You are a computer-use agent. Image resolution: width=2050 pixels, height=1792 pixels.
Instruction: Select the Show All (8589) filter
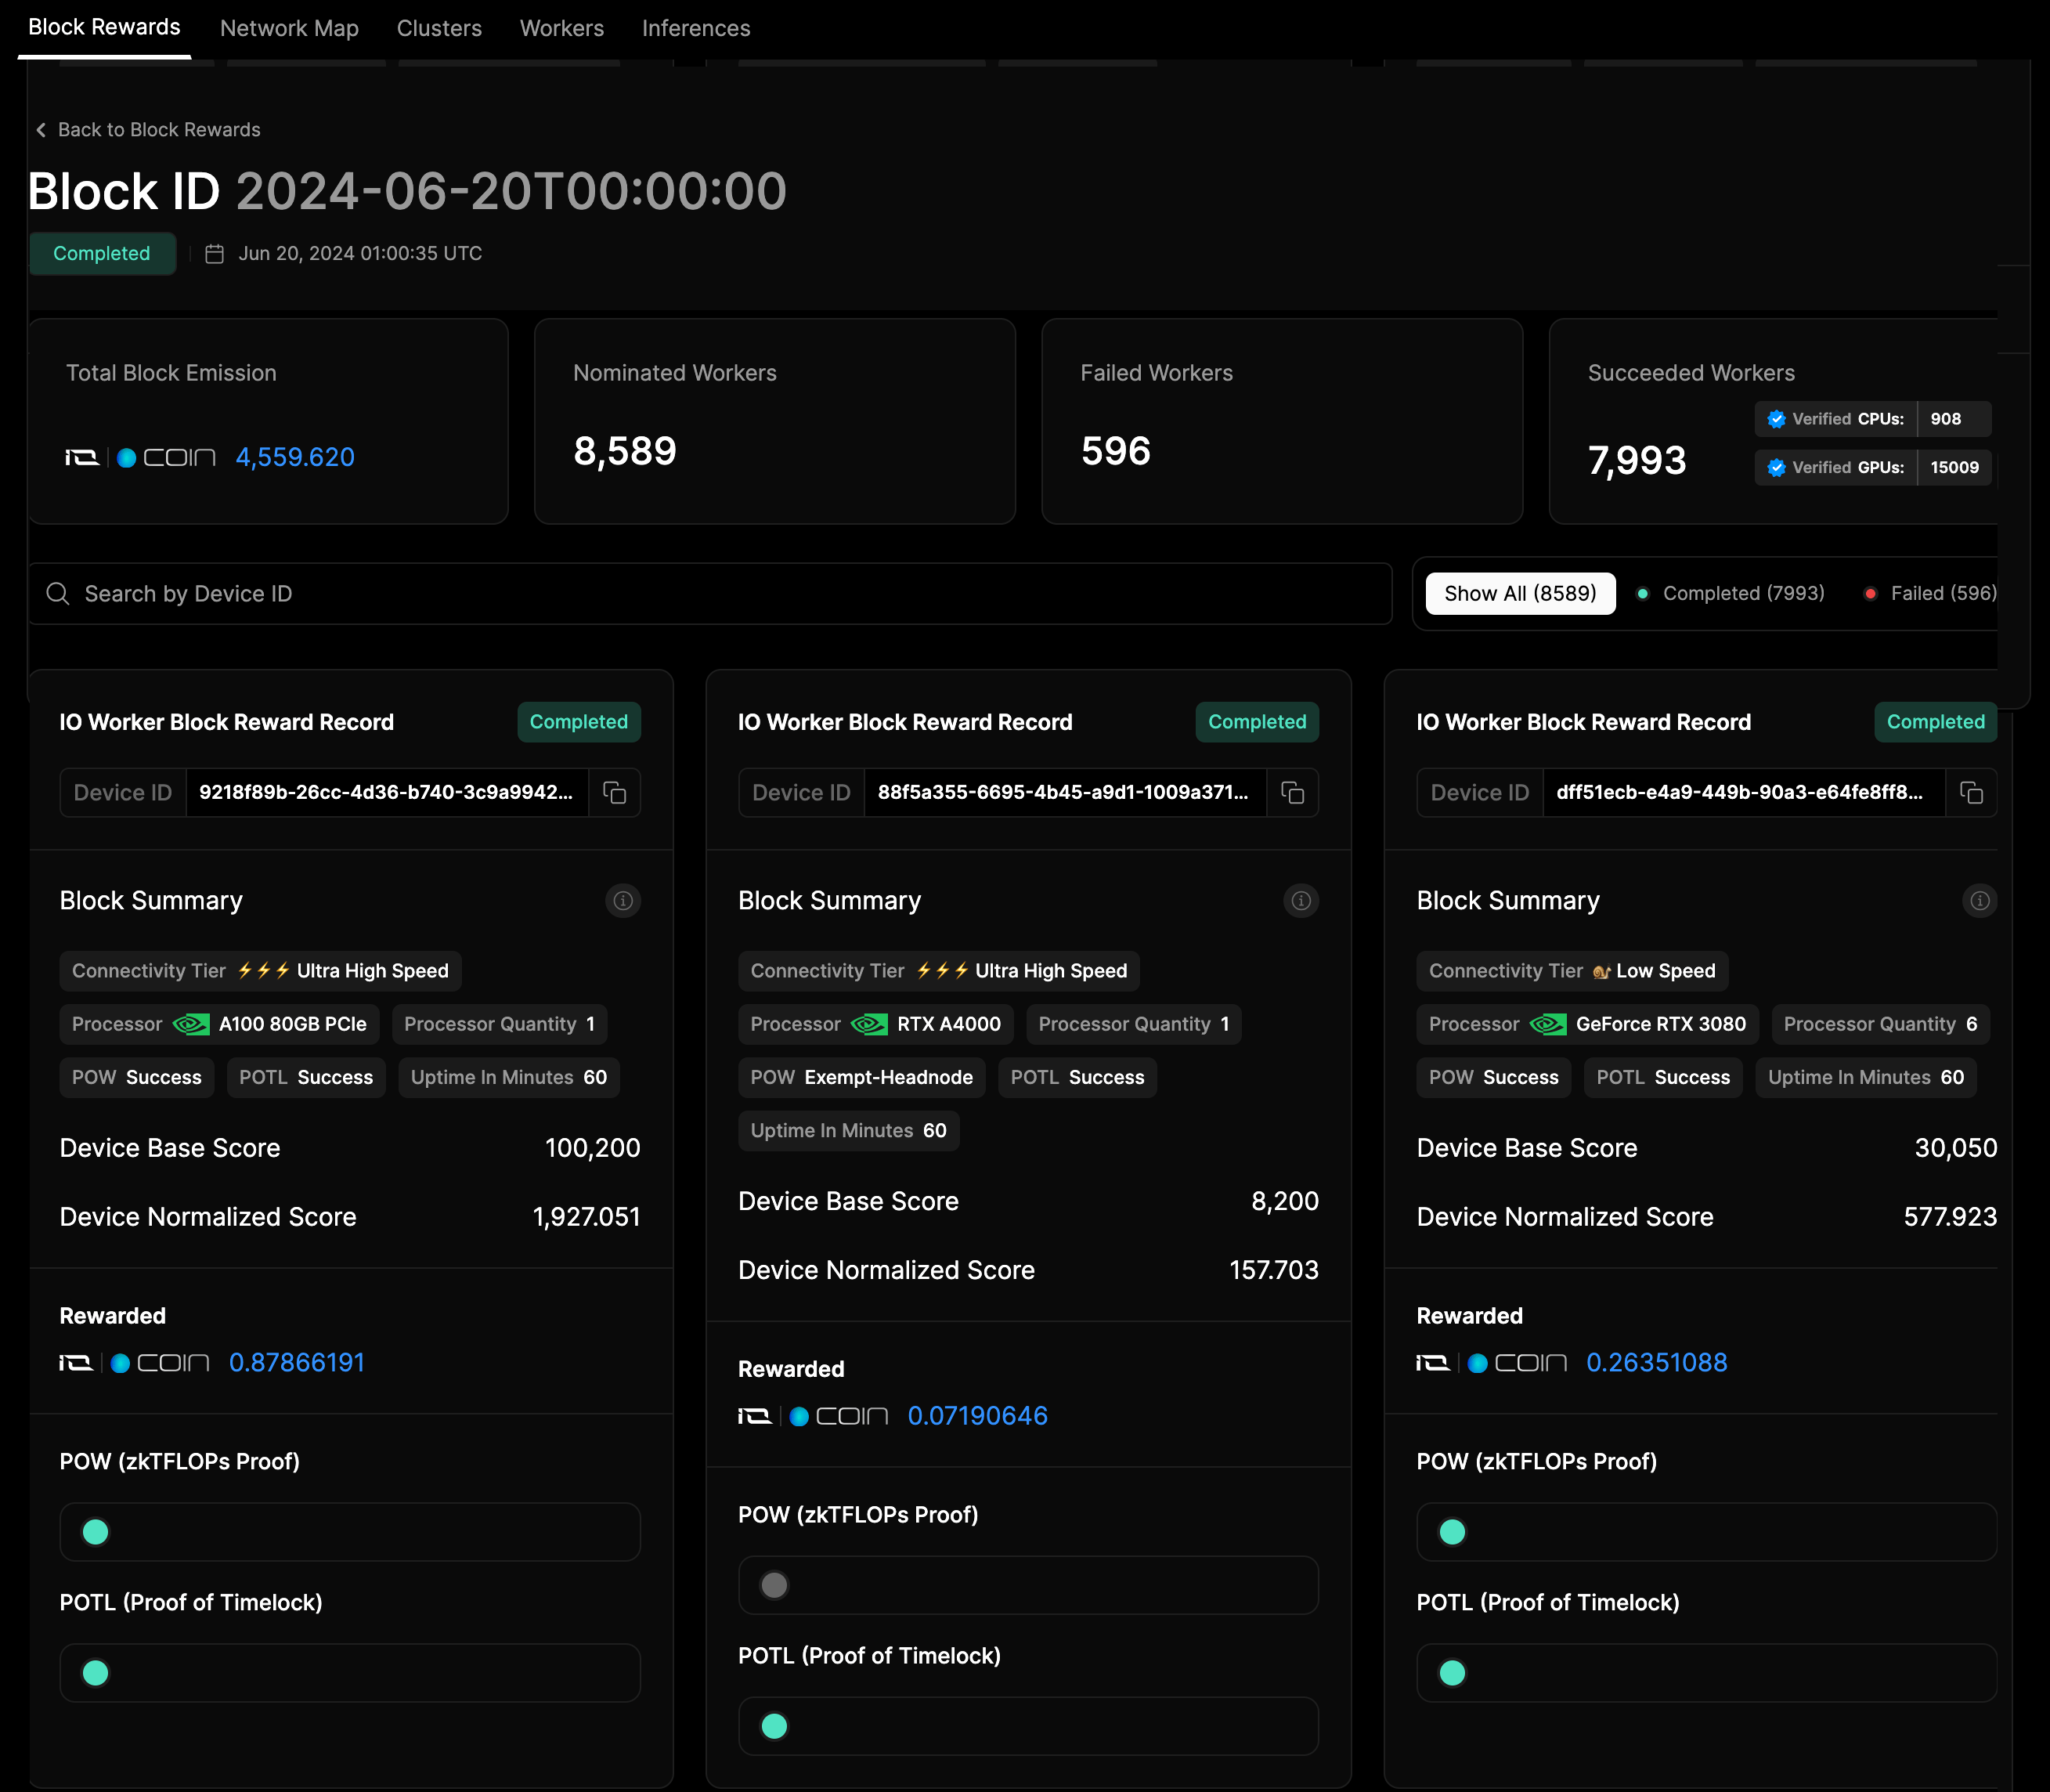pos(1519,594)
